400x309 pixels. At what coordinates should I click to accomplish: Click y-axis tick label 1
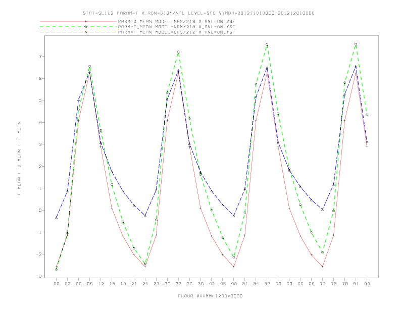[40, 188]
